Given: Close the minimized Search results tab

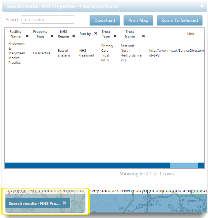Looking at the screenshot, I should (x=64, y=203).
